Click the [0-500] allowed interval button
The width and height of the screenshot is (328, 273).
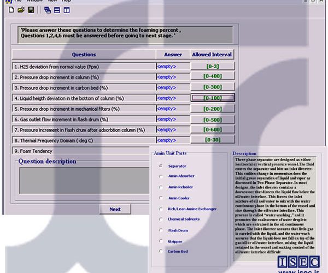click(x=213, y=120)
